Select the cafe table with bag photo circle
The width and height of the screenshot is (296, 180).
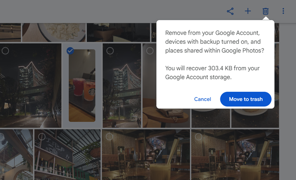(x=150, y=51)
